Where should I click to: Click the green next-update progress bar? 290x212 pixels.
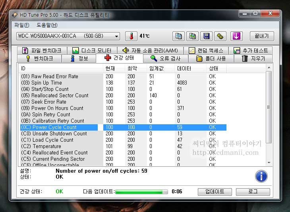point(141,192)
